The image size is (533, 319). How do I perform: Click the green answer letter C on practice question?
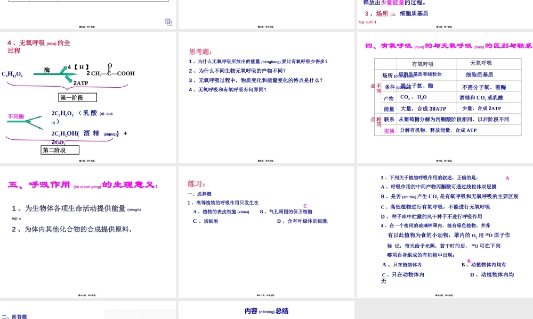point(305,205)
